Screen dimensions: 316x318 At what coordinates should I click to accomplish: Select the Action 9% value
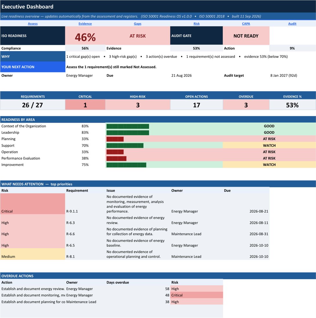click(x=292, y=48)
